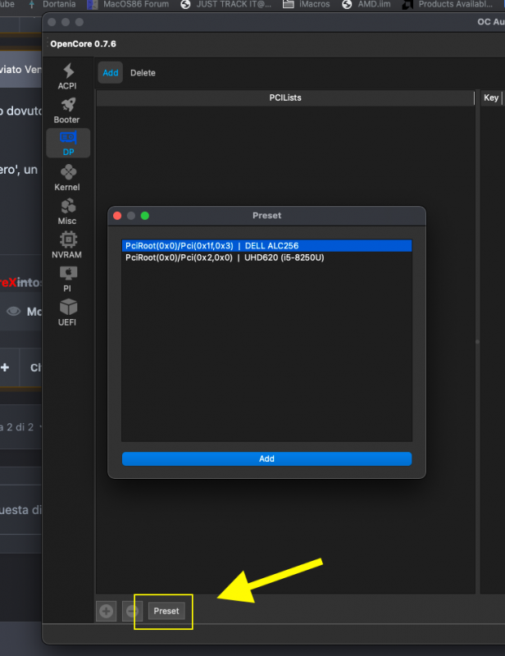Click the eye icon in the browser page
The width and height of the screenshot is (505, 656).
[13, 312]
